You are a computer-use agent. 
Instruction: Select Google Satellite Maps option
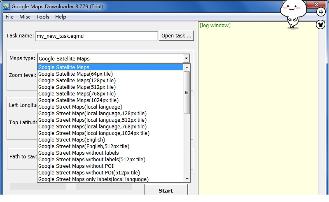pos(110,67)
